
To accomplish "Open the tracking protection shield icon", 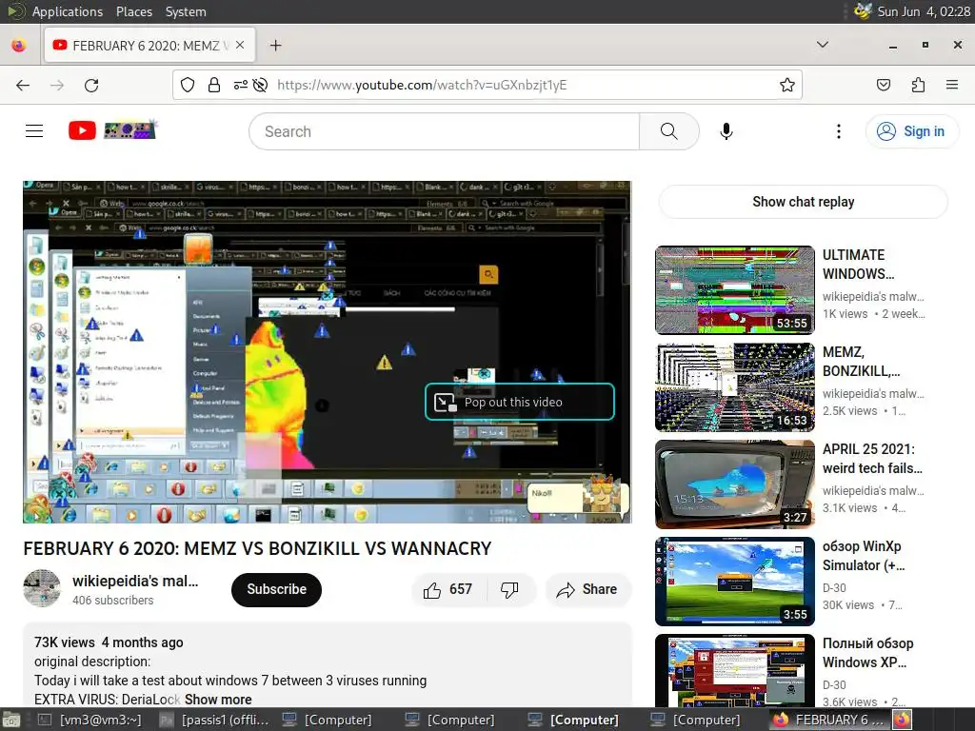I will pyautogui.click(x=188, y=85).
